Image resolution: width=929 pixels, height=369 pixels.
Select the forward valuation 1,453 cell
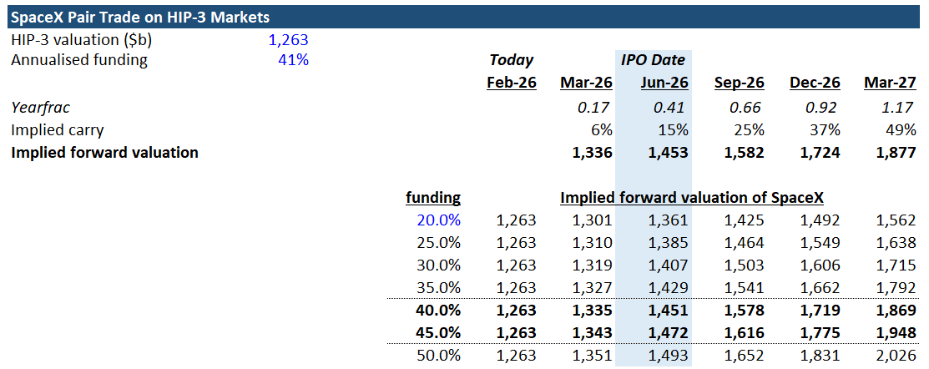(669, 153)
